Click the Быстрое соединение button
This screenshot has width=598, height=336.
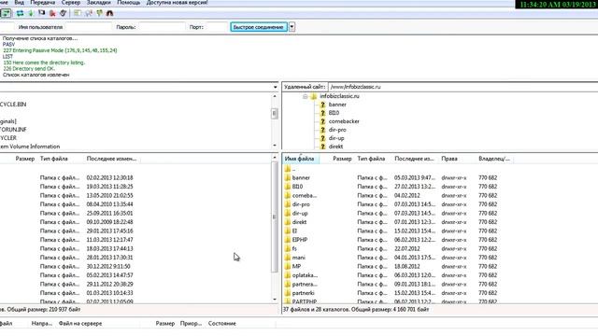point(258,27)
